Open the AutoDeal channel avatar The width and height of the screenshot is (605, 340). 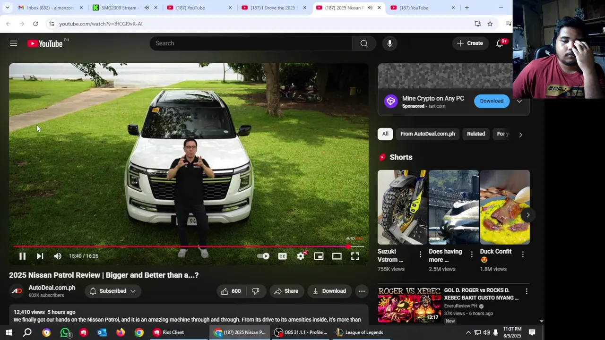[x=17, y=291]
